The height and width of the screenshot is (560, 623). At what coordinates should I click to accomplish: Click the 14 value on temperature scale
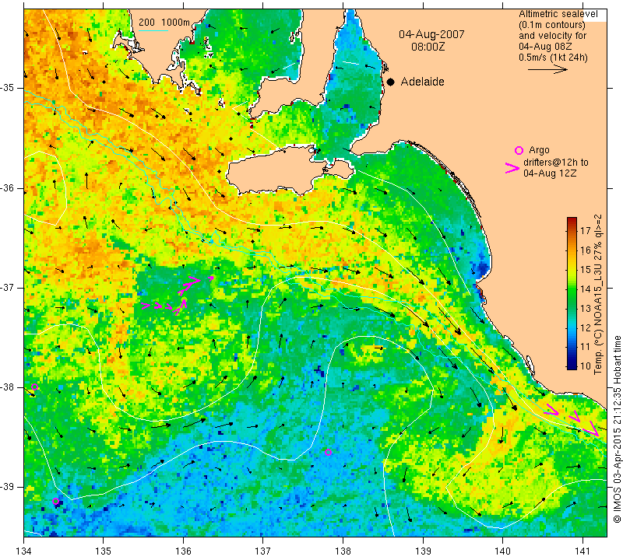(x=586, y=289)
